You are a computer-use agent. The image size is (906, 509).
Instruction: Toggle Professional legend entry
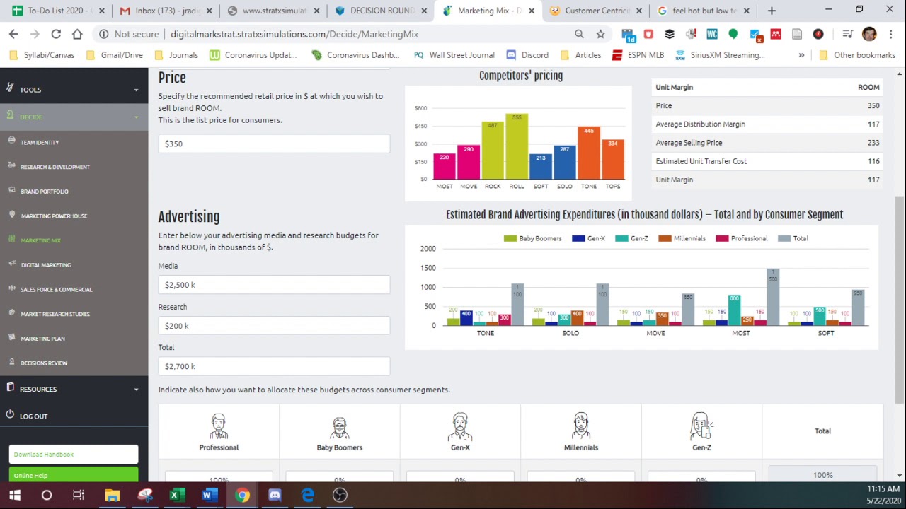(742, 238)
